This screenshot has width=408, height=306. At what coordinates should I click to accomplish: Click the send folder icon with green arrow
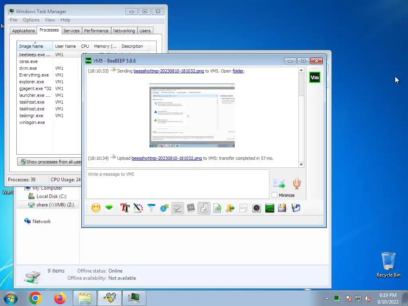pos(230,208)
